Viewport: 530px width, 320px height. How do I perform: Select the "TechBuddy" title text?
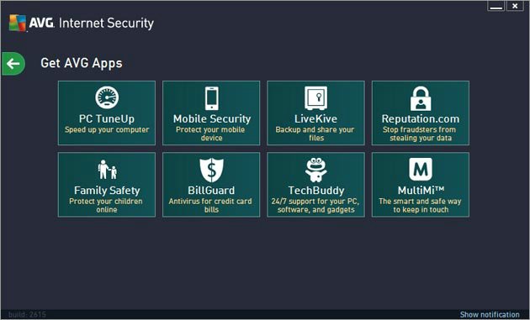tap(316, 191)
